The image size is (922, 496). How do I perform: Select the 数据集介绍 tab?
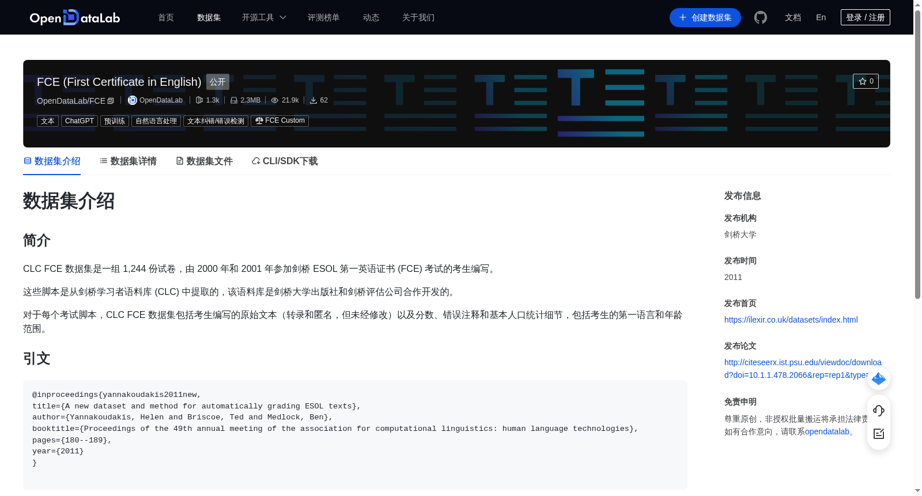(52, 161)
